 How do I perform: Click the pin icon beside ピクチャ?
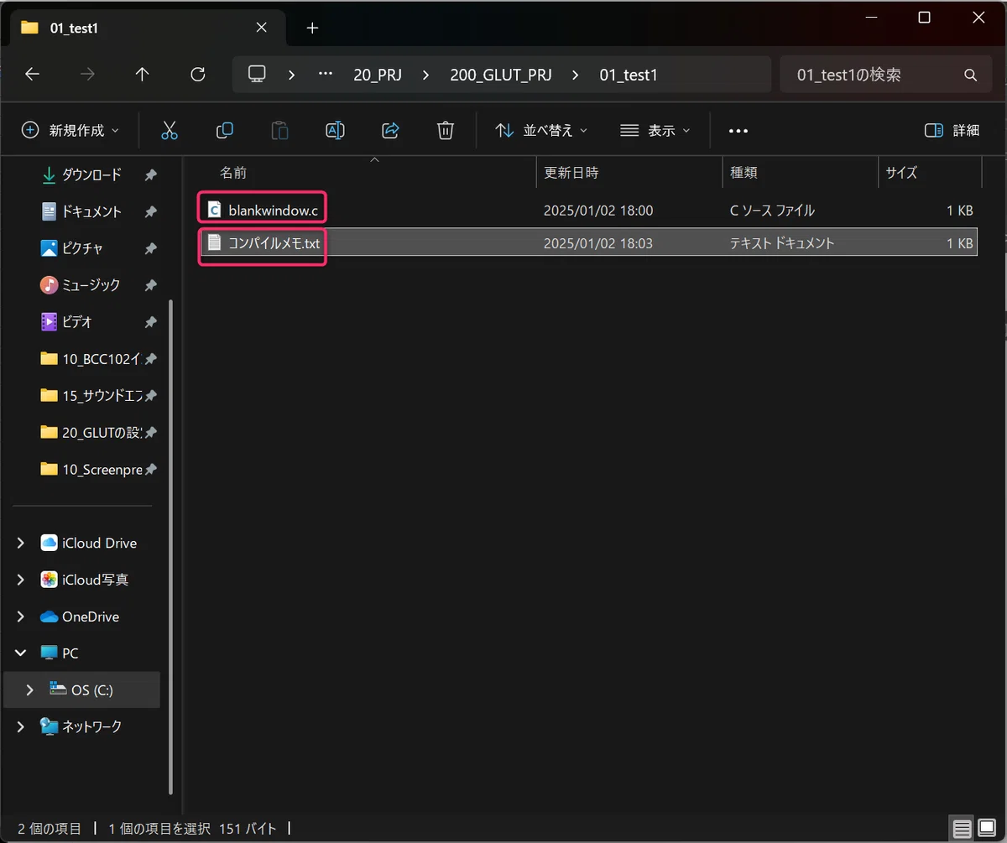[150, 248]
